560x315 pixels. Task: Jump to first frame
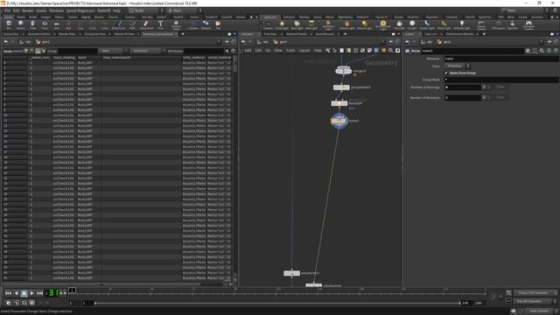(x=8, y=293)
